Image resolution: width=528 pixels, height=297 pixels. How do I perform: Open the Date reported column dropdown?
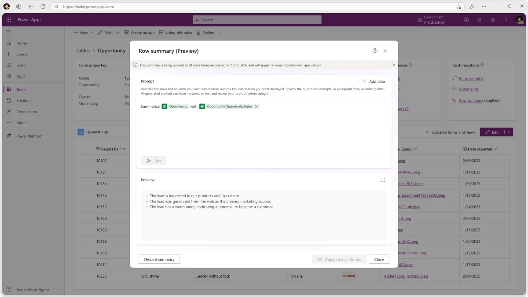click(x=496, y=149)
